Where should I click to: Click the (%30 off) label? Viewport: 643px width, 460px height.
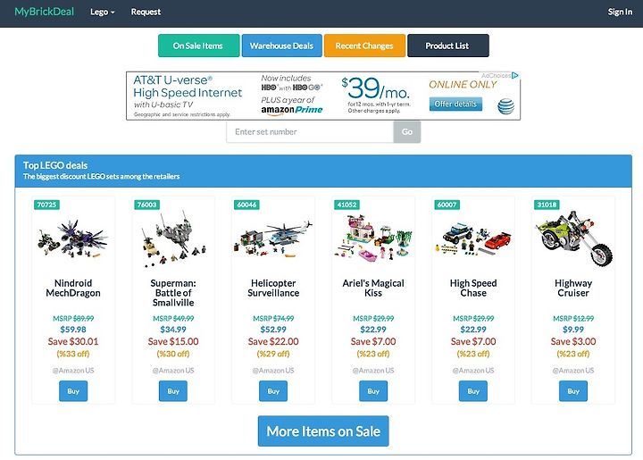(x=173, y=354)
